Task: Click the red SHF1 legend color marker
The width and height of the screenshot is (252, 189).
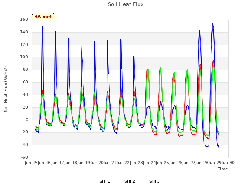Action: point(94,182)
